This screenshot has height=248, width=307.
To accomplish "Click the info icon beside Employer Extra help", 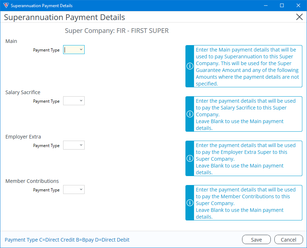I will pyautogui.click(x=190, y=158).
